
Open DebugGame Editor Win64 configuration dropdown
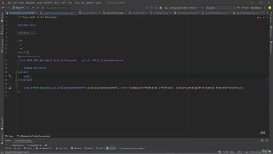(184, 8)
